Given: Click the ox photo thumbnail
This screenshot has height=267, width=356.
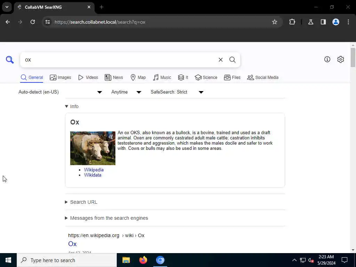Looking at the screenshot, I should [92, 148].
